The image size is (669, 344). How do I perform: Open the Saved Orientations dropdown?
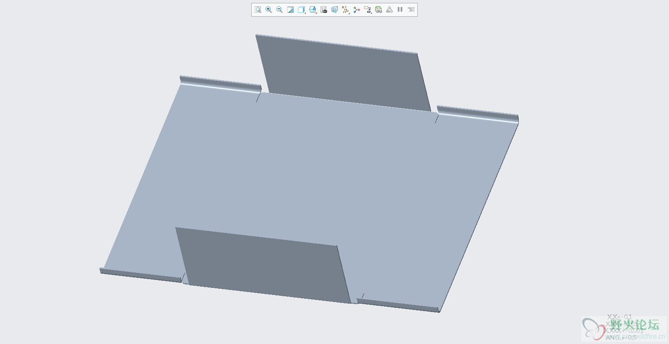coord(313,10)
